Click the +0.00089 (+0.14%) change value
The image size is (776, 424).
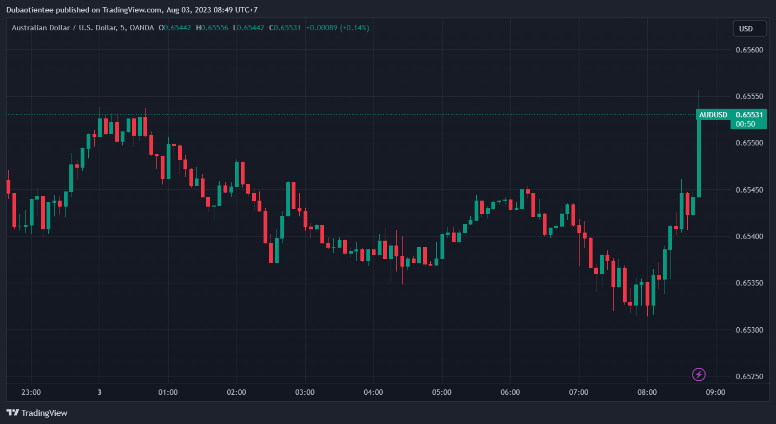(x=337, y=28)
